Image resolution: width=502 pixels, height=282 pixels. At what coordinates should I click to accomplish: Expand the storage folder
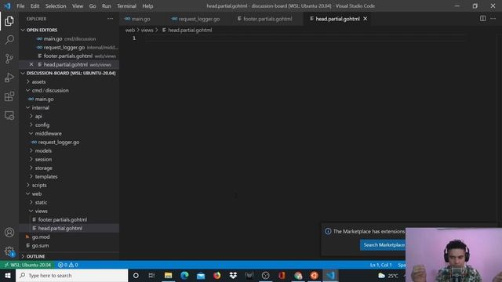pyautogui.click(x=44, y=168)
